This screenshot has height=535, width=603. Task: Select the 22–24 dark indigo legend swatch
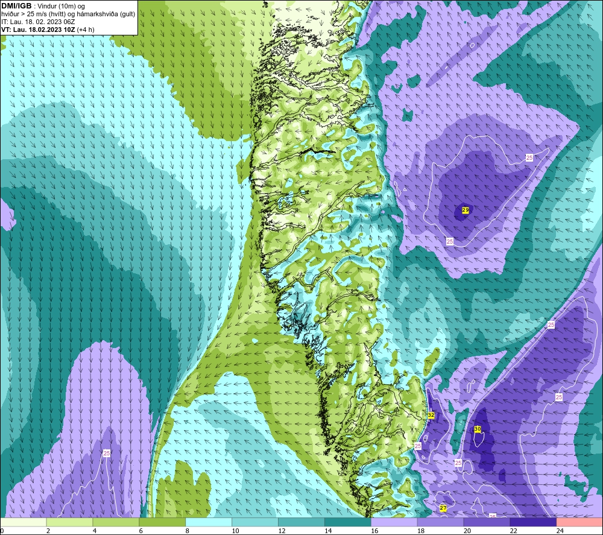(x=533, y=522)
